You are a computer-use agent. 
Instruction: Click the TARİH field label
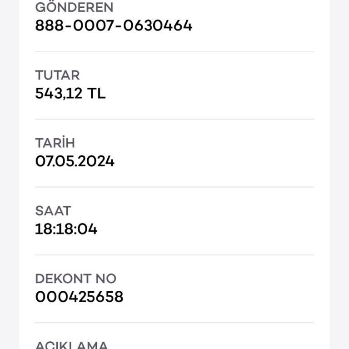[x=55, y=143]
